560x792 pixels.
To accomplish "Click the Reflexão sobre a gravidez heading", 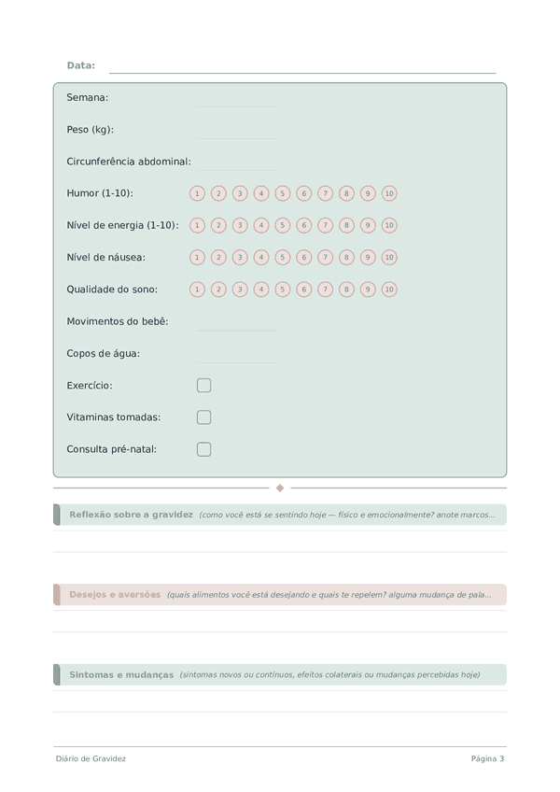I will point(132,515).
